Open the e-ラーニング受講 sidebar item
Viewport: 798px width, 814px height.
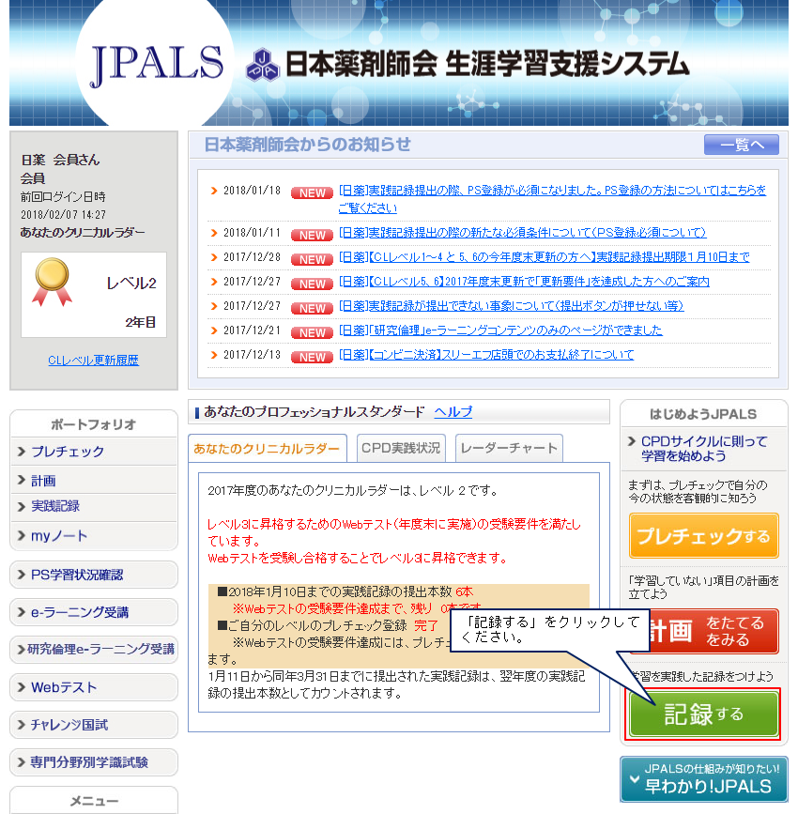pos(80,612)
